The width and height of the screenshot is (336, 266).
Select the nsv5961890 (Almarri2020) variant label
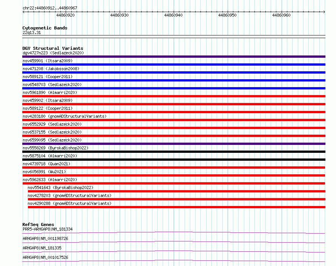pyautogui.click(x=50, y=92)
